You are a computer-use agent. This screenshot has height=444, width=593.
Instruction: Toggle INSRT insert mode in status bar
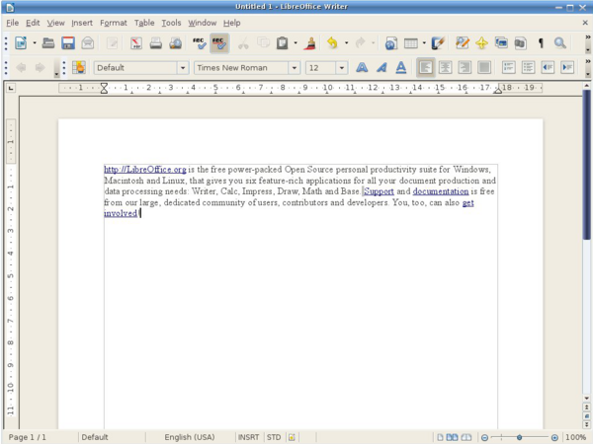click(x=248, y=437)
